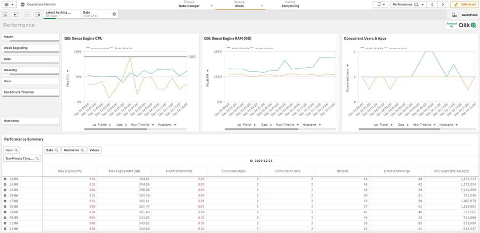Open Hostname dropdown in Concurrent Users chart
This screenshot has width=480, height=233.
click(448, 125)
